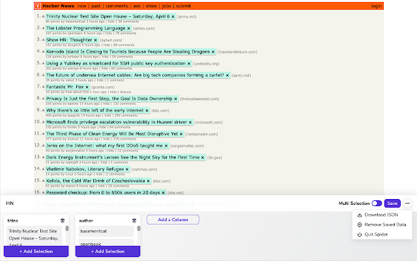Click the army.mil domain link

click(187, 16)
